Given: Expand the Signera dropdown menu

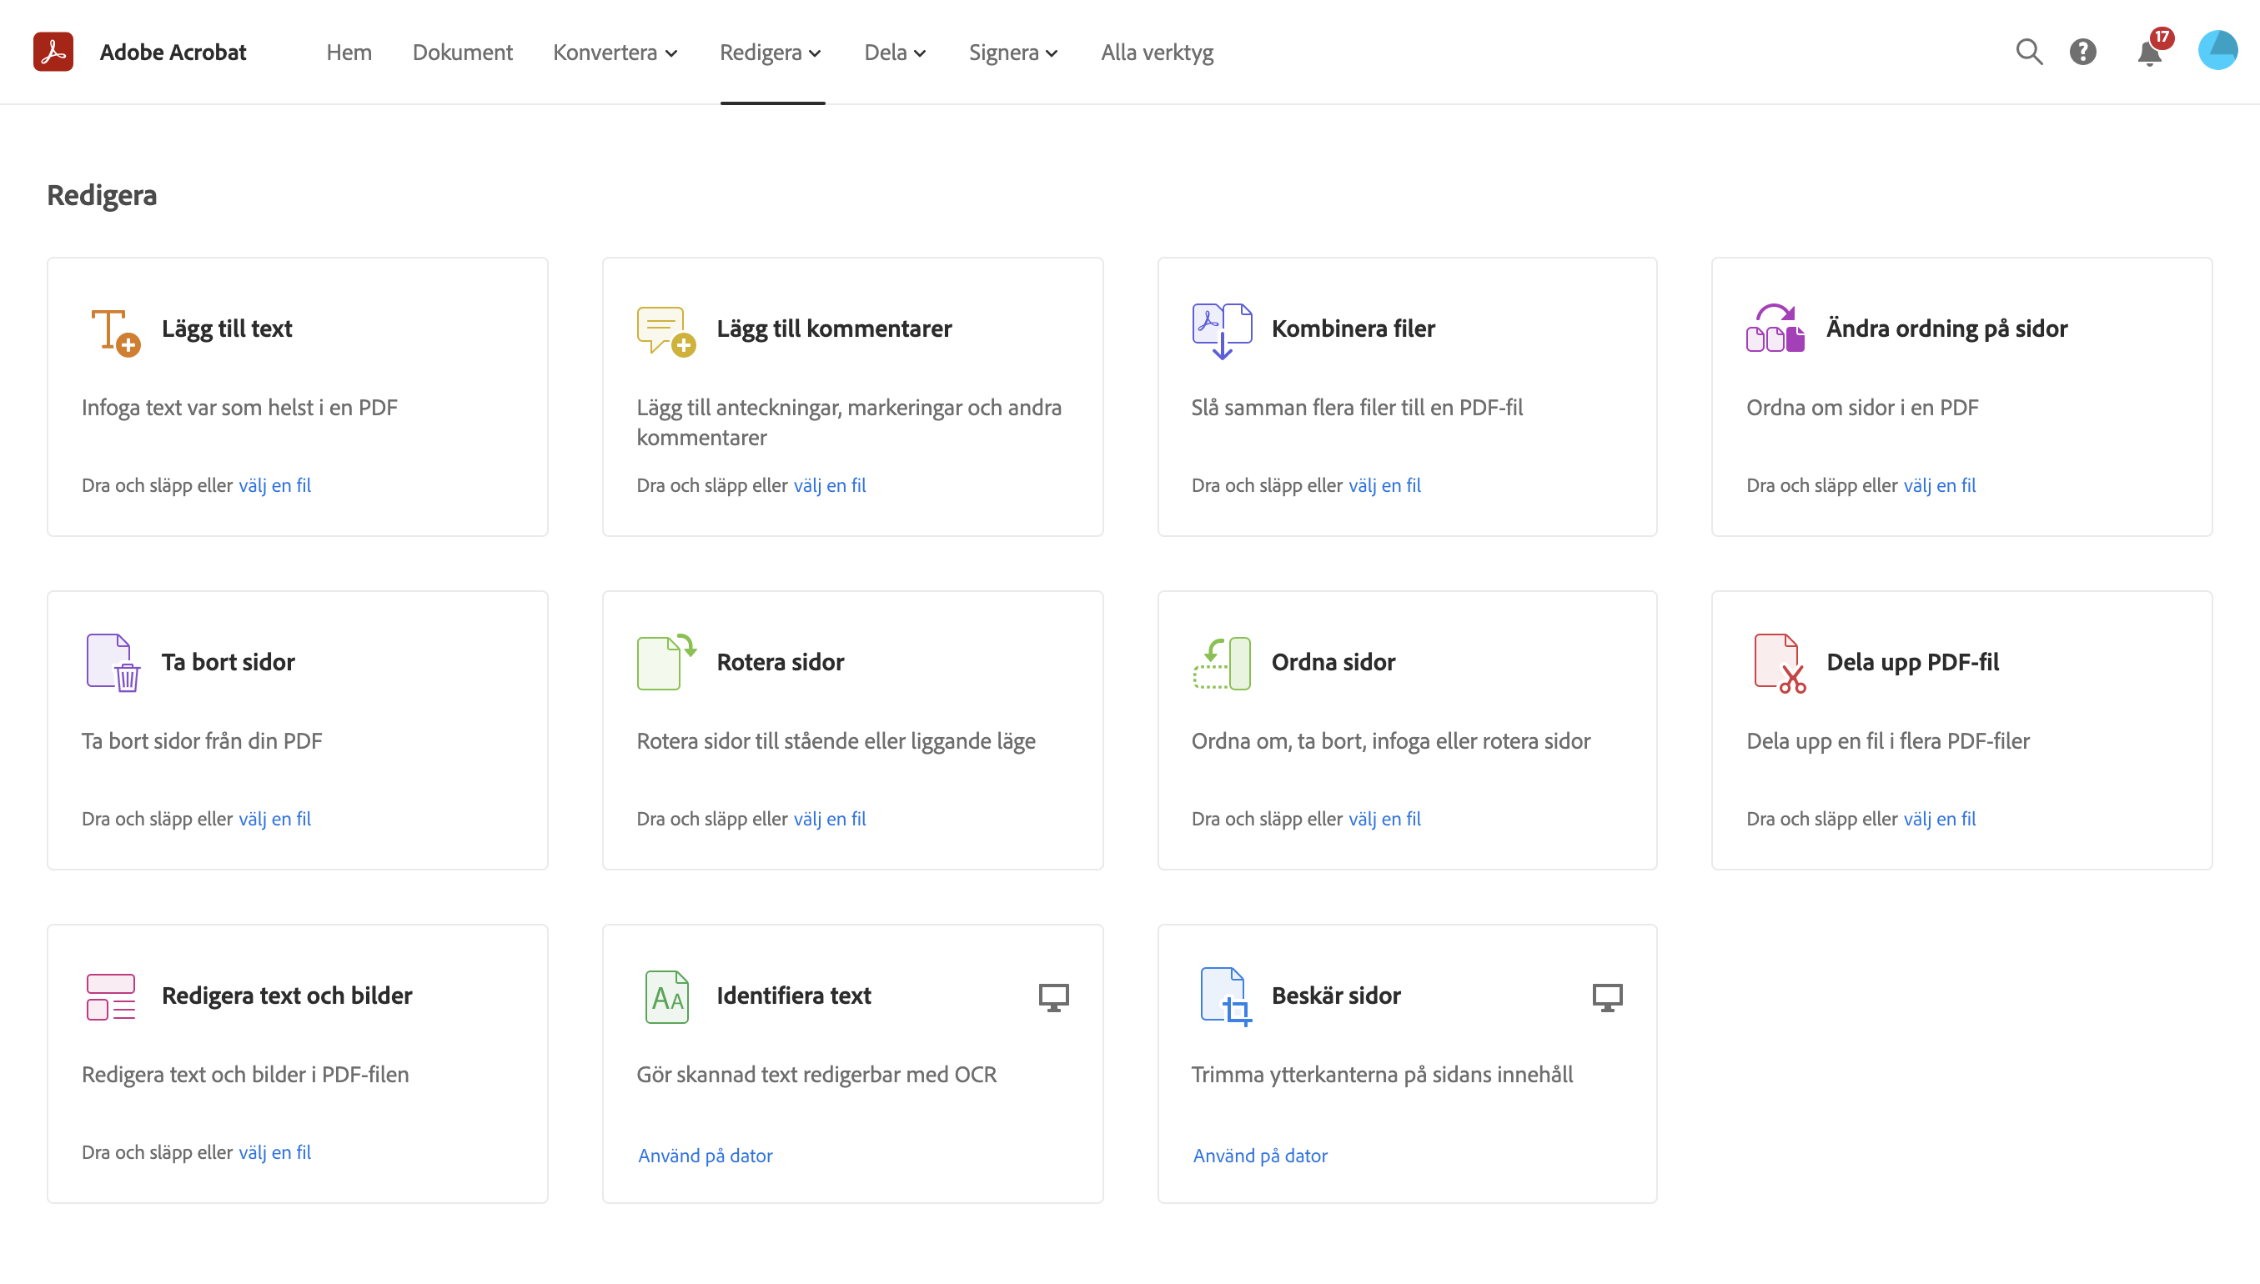Looking at the screenshot, I should click(x=1014, y=52).
